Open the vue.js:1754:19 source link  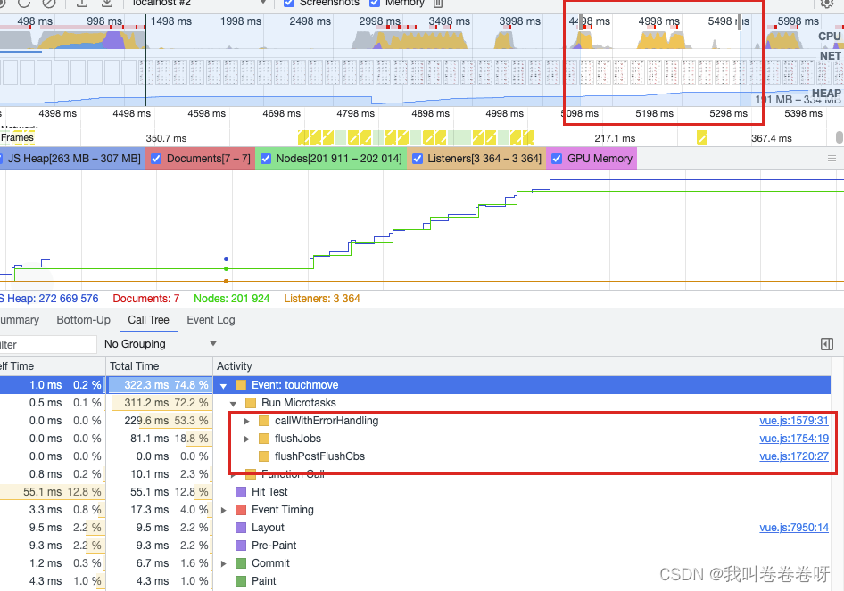coord(794,438)
